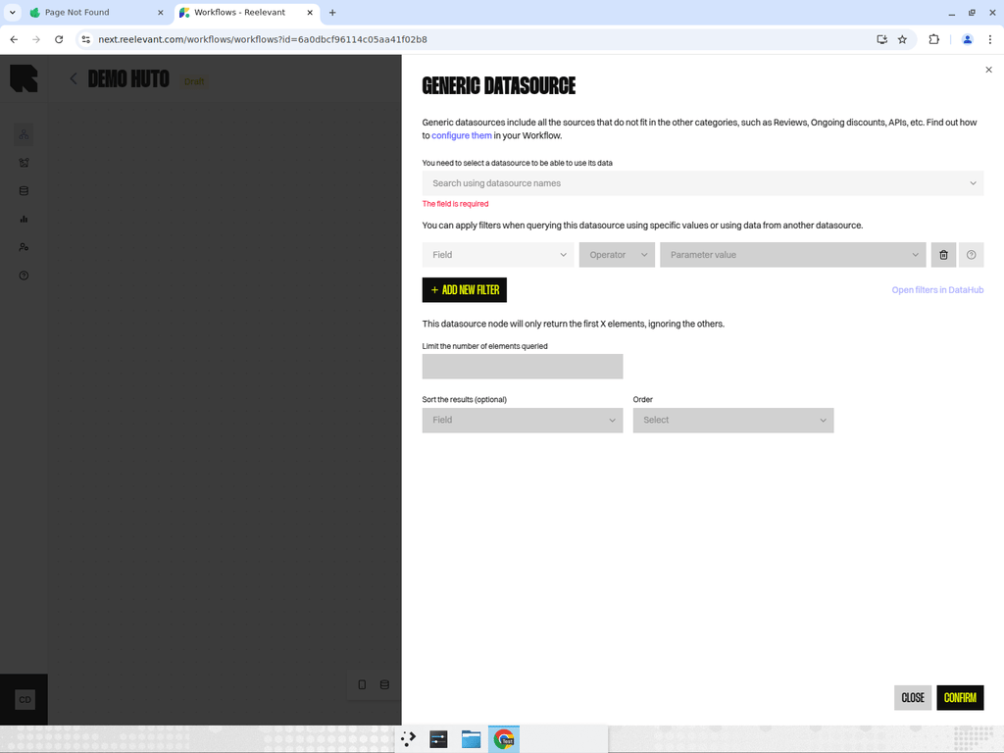Click the Close button in the footer
This screenshot has width=1004, height=753.
click(913, 698)
